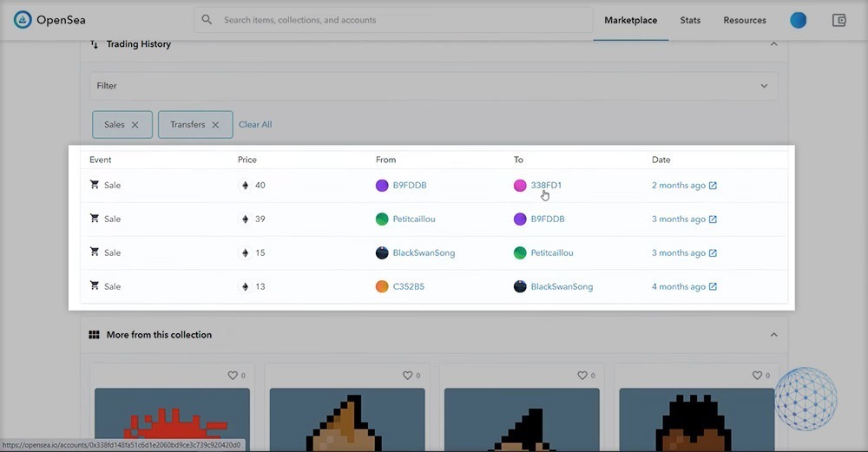Open external link icon for 2 months ago sale

(713, 186)
